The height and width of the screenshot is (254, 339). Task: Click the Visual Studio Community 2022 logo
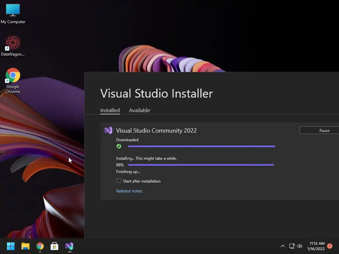coord(108,130)
